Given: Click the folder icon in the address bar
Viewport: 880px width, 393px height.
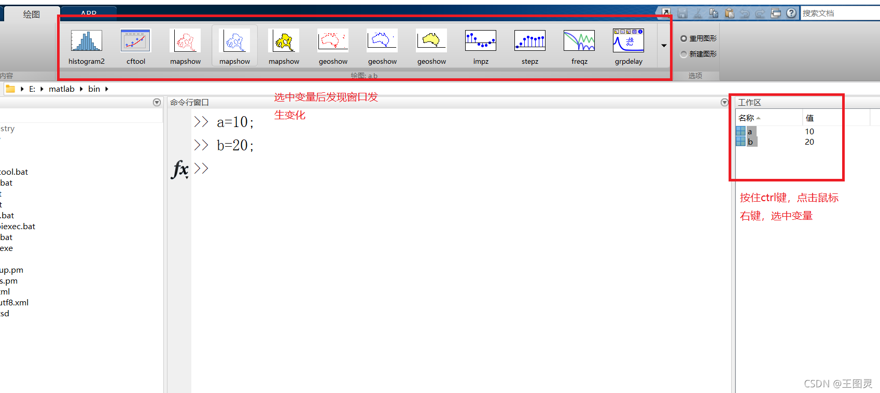Looking at the screenshot, I should click(x=10, y=89).
